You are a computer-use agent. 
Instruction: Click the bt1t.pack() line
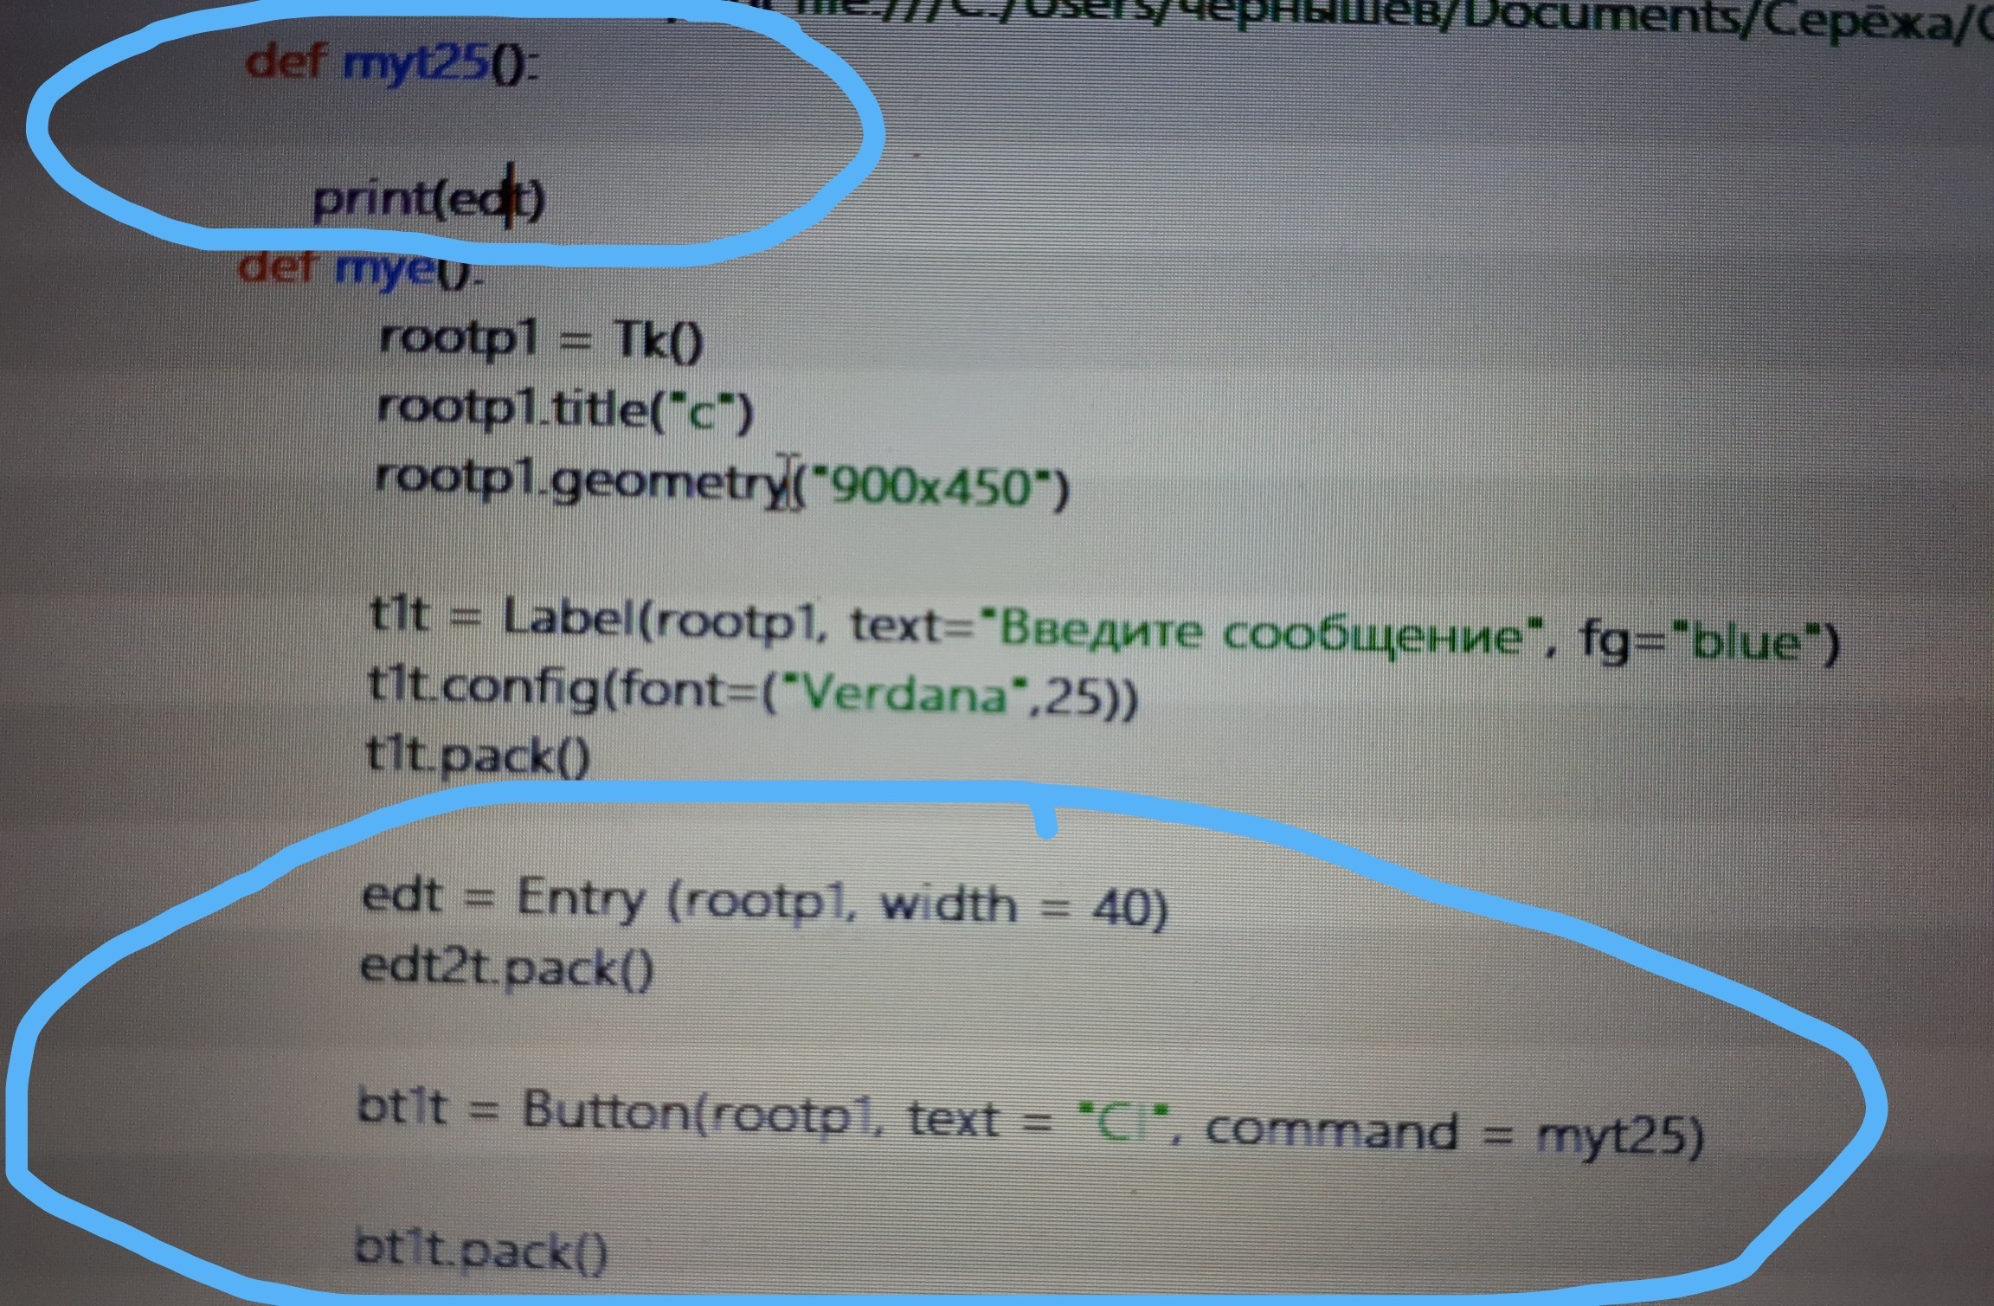tap(481, 1250)
